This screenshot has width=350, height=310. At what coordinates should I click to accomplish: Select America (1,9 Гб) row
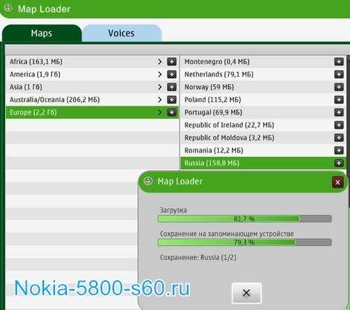(x=92, y=74)
